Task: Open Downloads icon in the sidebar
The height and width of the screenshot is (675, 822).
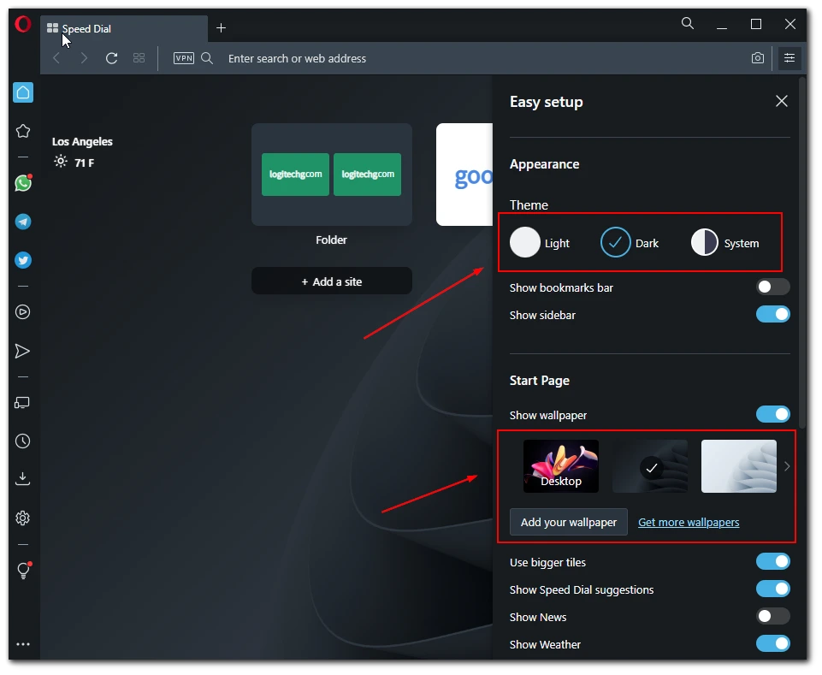Action: click(x=22, y=479)
